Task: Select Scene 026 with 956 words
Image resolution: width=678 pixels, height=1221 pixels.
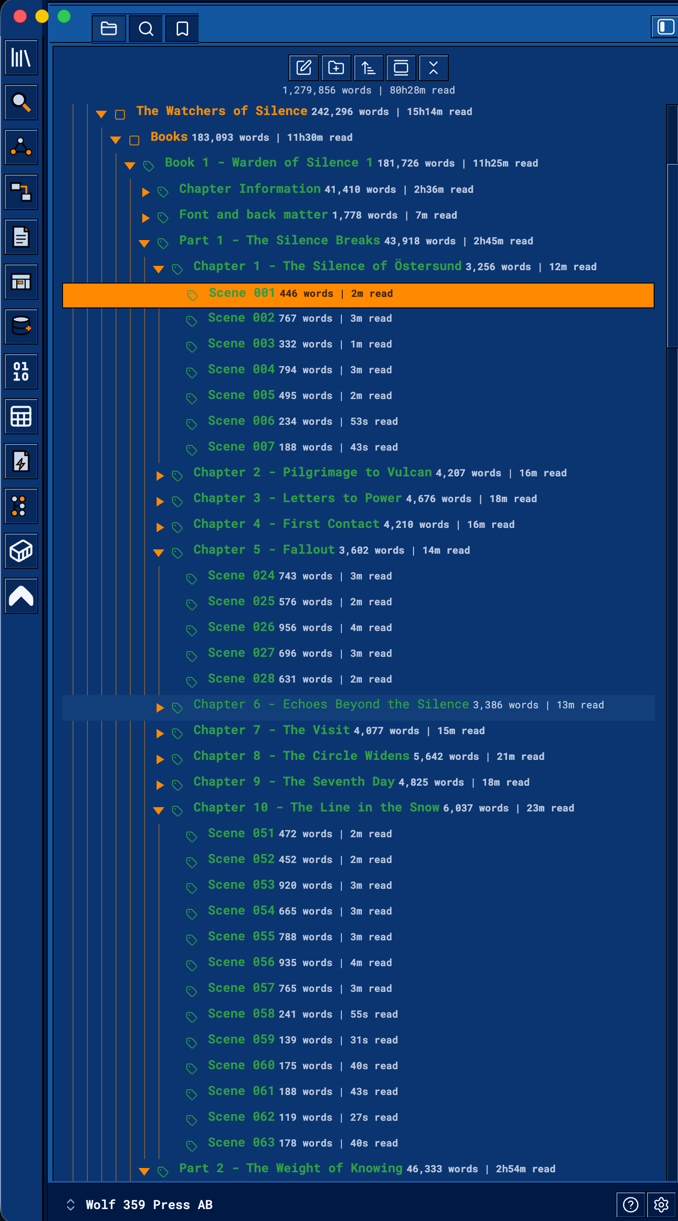Action: tap(358, 628)
